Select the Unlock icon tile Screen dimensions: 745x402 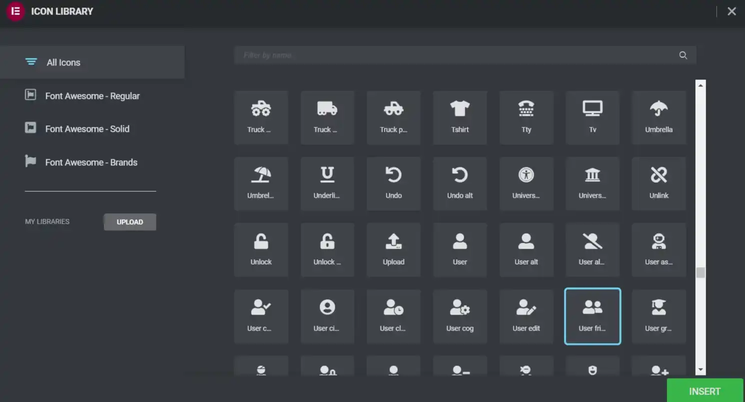pos(261,250)
